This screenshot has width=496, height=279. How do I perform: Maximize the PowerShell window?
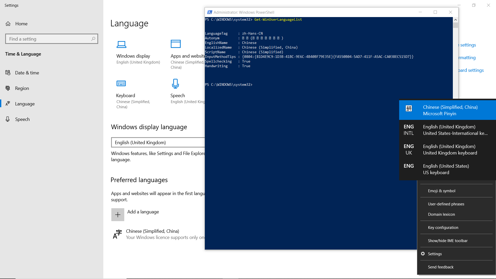click(435, 12)
